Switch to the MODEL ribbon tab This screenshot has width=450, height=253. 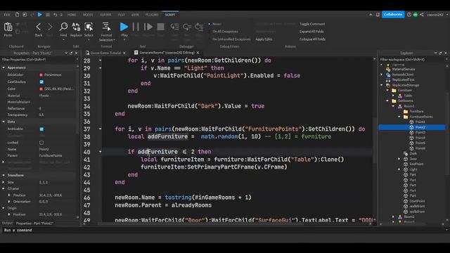click(88, 15)
